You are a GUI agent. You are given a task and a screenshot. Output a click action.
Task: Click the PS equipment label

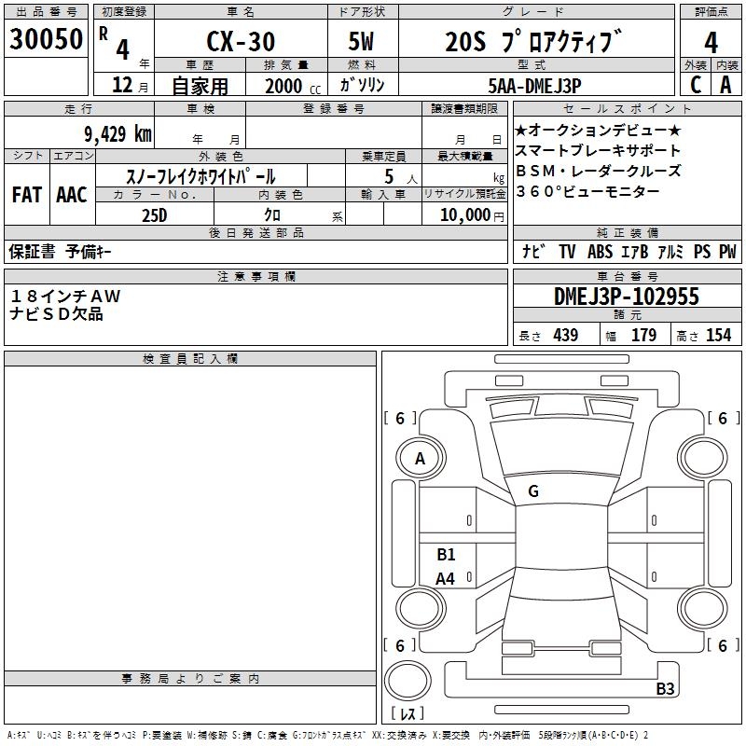pos(702,252)
